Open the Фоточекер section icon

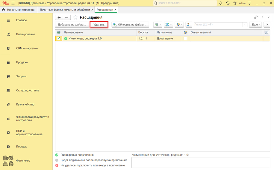pos(8,161)
